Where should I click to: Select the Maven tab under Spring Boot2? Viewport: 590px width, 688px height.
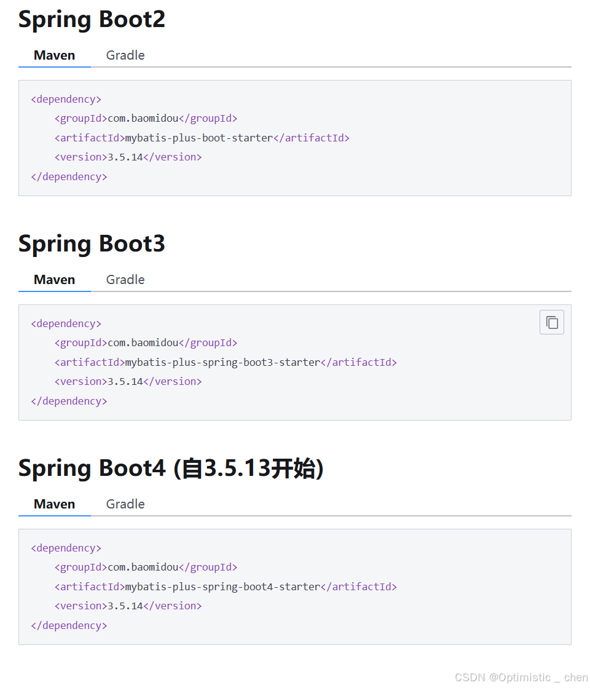click(x=53, y=55)
